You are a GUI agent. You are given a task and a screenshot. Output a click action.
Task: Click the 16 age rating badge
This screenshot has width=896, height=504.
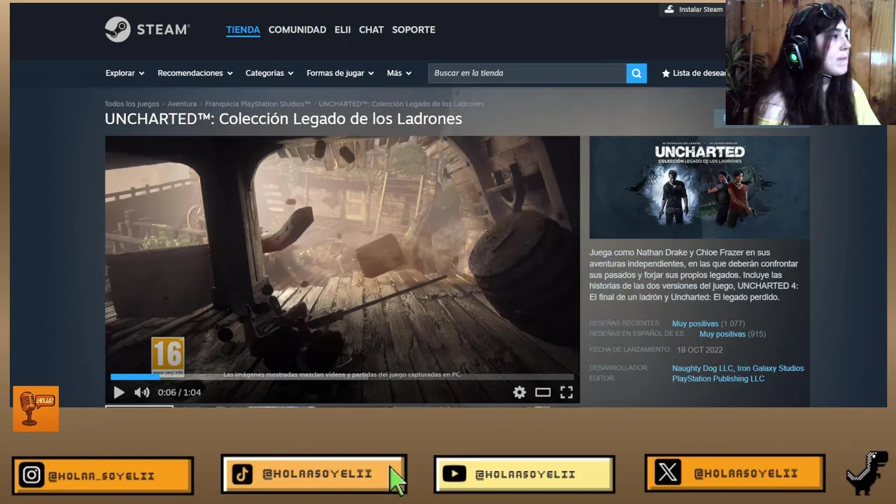168,356
